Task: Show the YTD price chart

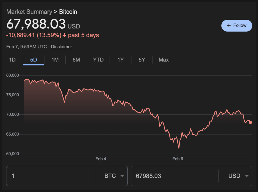Action: pos(98,60)
